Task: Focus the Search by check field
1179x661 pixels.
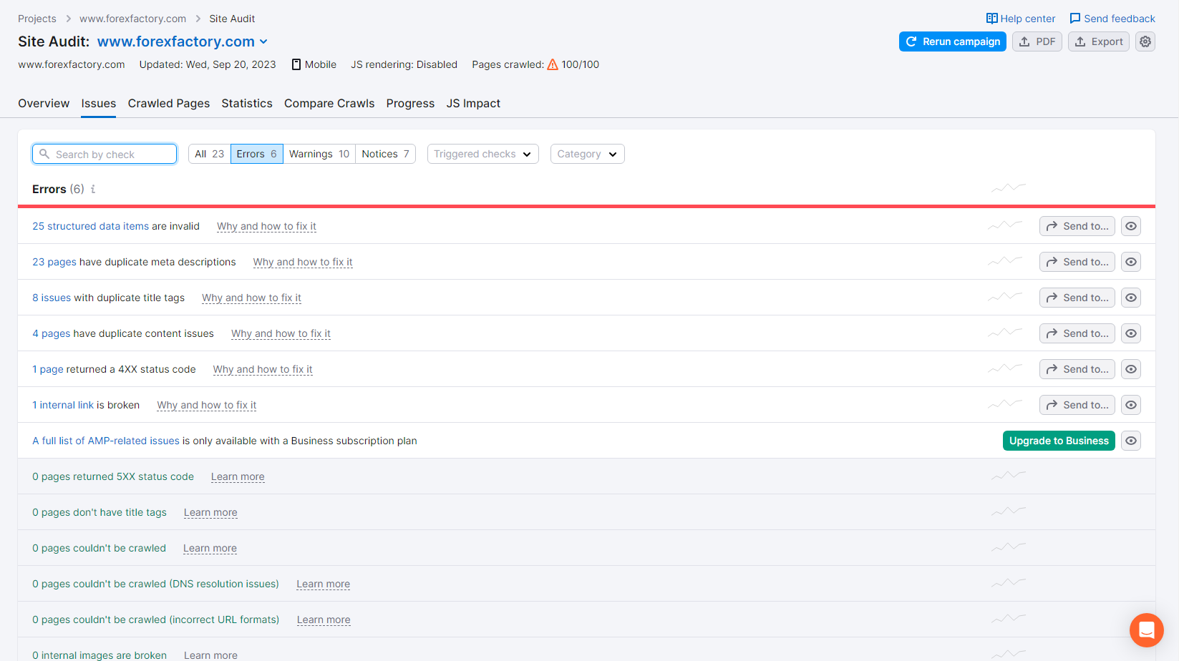Action: [x=105, y=154]
